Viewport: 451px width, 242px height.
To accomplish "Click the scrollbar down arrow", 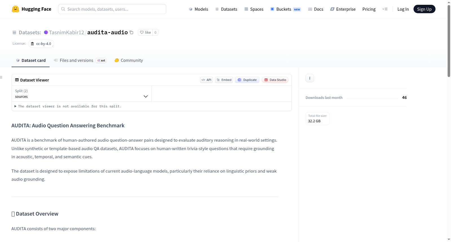I will [449, 239].
